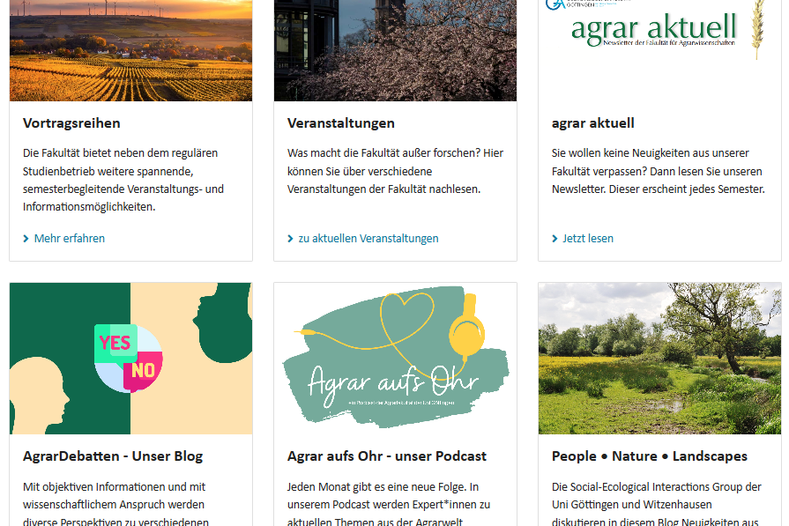Click the chevron arrow next to Jetzt lesen
The height and width of the screenshot is (526, 789).
coord(555,239)
